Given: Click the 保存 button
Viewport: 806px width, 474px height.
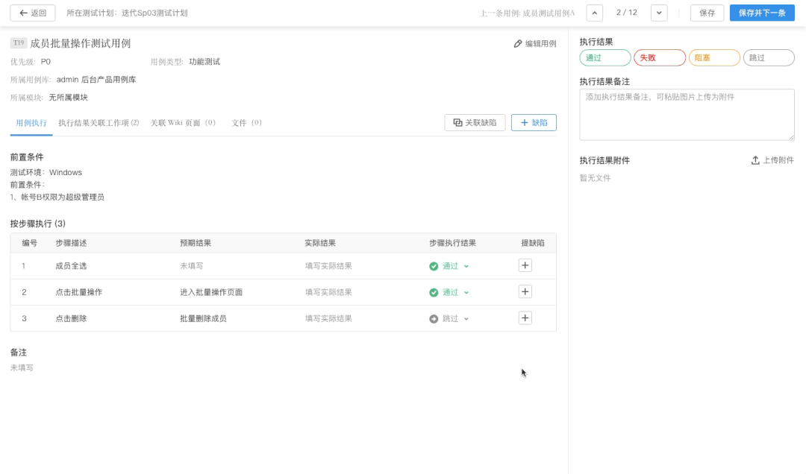Looking at the screenshot, I should pyautogui.click(x=707, y=13).
